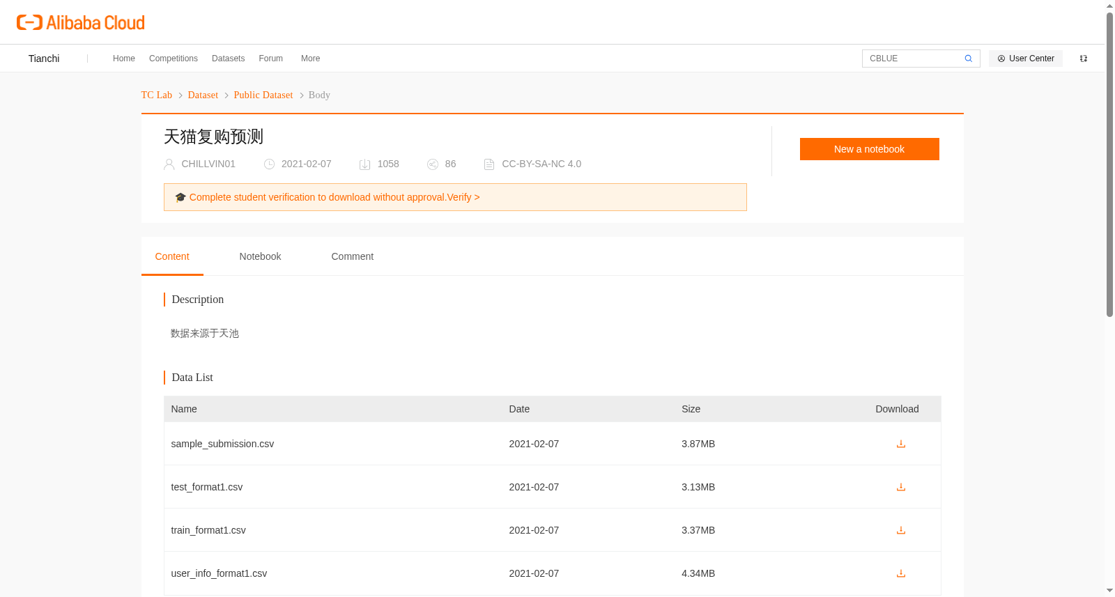Click the 4.34MB size value
The image size is (1115, 597).
[698, 573]
